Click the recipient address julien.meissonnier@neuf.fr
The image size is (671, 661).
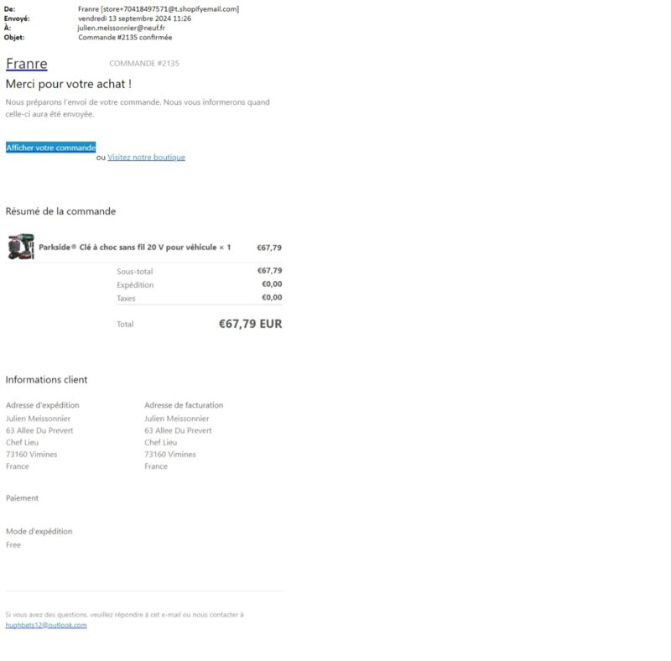tap(122, 28)
